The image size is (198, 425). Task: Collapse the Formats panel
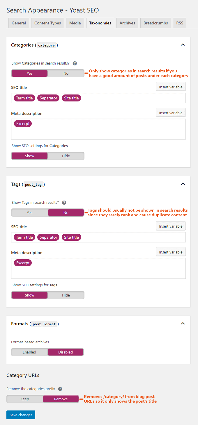pos(183,323)
